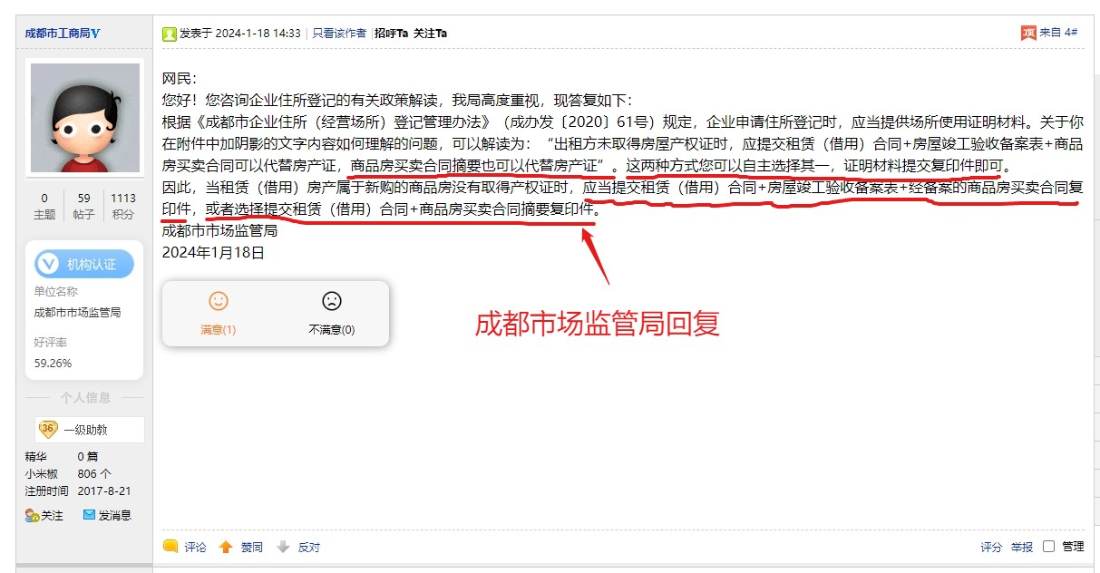Click the 关注 follow users icon
The height and width of the screenshot is (573, 1100).
[x=33, y=515]
